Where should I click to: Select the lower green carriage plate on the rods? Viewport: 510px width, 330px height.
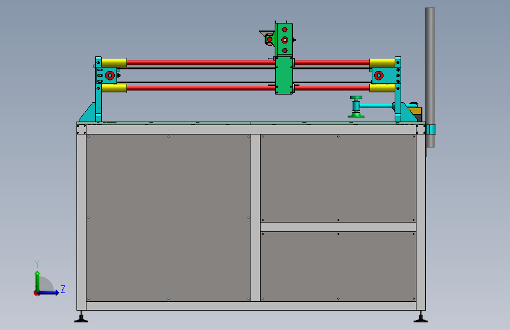point(284,75)
